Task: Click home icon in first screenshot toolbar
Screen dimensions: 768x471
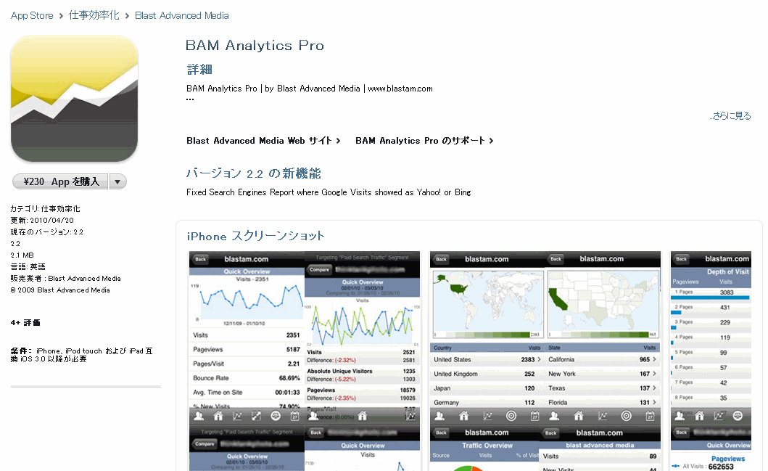Action: coord(218,416)
